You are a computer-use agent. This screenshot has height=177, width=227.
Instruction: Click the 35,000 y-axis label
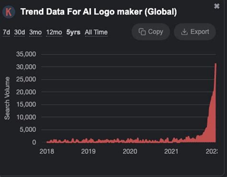(26, 54)
